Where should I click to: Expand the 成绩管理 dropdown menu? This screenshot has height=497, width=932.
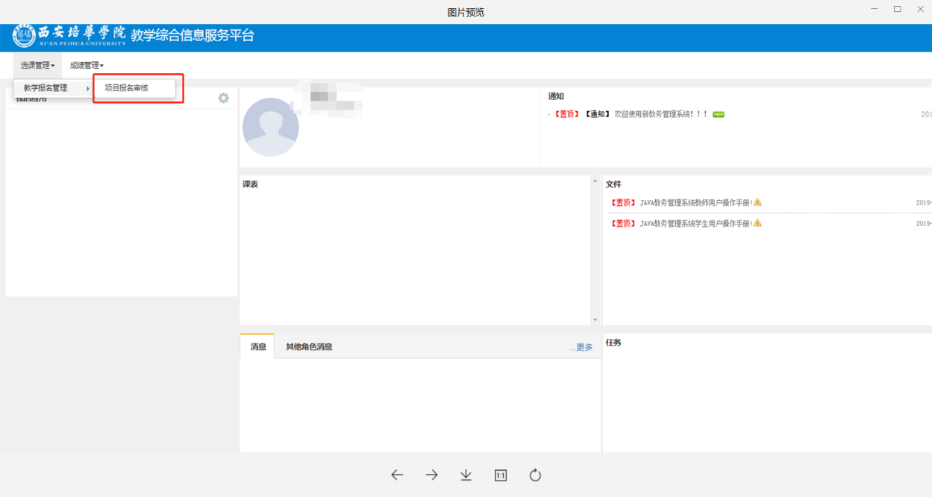pyautogui.click(x=87, y=66)
